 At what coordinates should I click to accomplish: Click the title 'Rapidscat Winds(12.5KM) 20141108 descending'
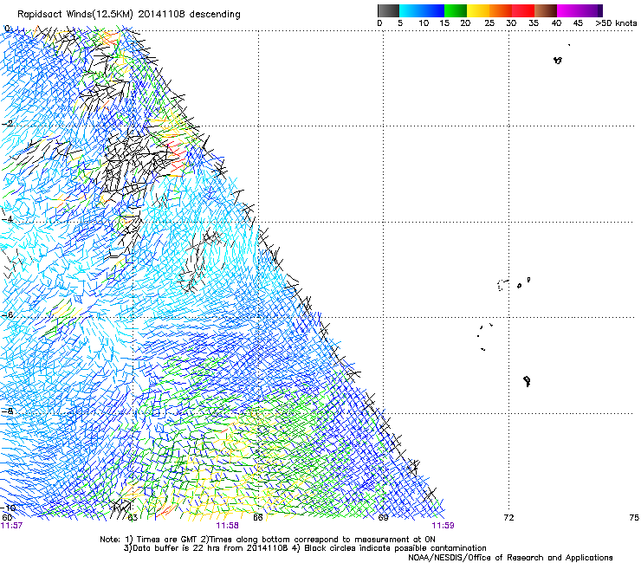tap(129, 15)
